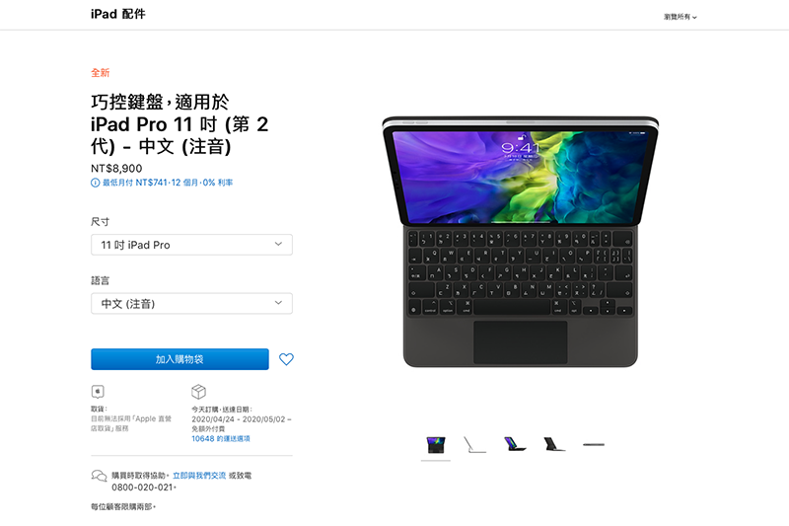Click the chevron in the size selector
Viewport: 789px width, 526px height.
point(278,244)
